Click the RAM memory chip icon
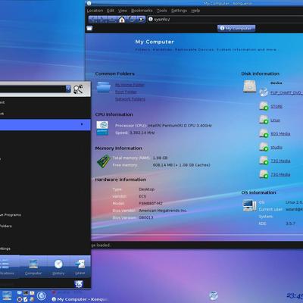 (x=104, y=161)
